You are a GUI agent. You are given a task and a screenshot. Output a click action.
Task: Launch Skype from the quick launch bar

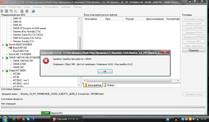28,119
